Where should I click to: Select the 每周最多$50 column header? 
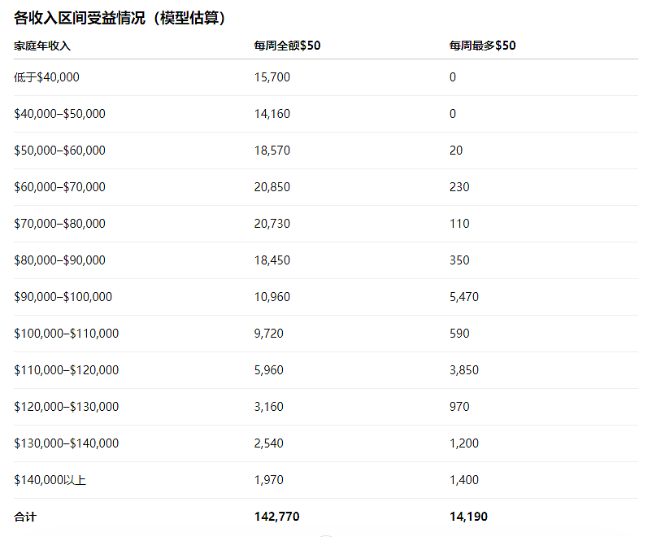click(482, 46)
